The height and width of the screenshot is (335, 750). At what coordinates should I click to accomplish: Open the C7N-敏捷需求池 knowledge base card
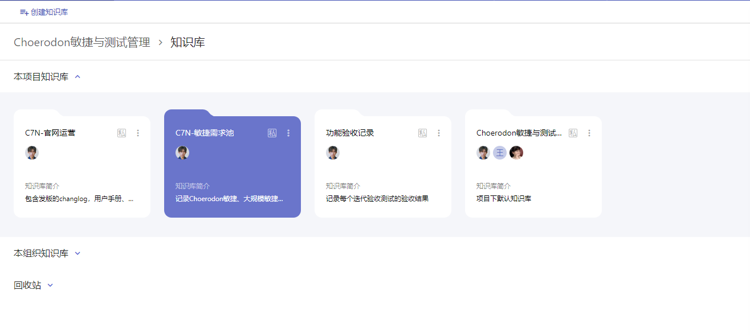pyautogui.click(x=233, y=164)
